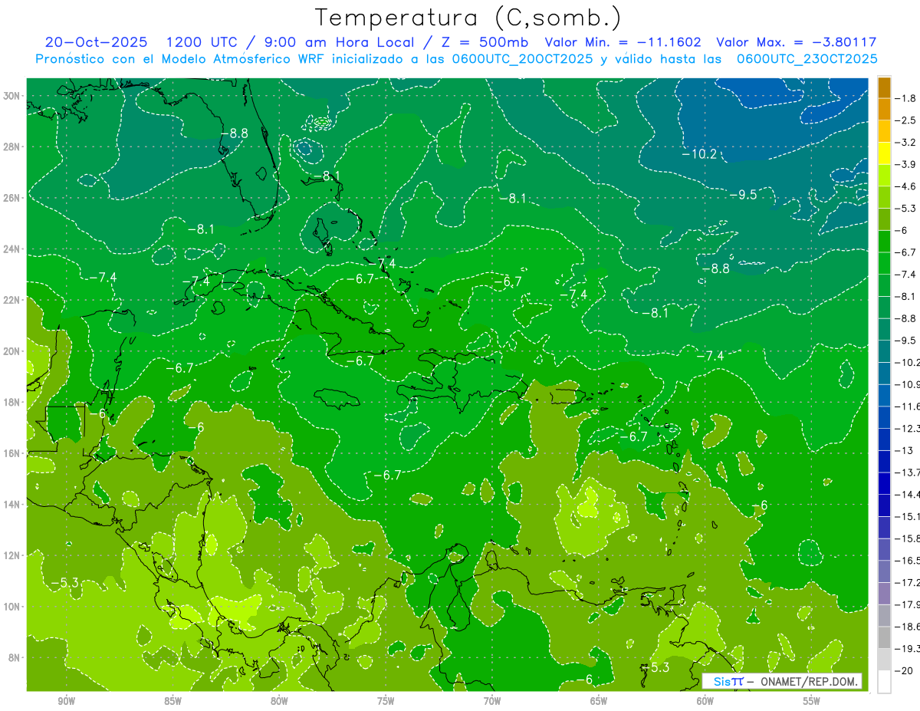Click the "20N" latitude axis label
Viewport: 920px width, 711px height.
13,351
